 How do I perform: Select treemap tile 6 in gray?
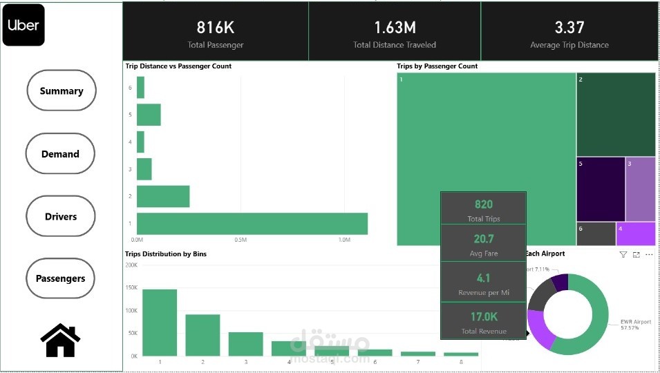pyautogui.click(x=596, y=233)
